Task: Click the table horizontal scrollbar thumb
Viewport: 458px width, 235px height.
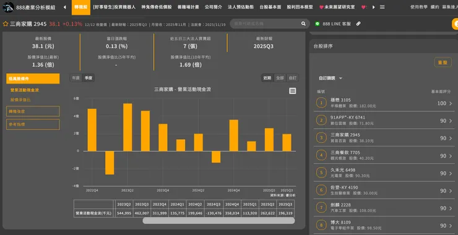Action: coord(218,221)
